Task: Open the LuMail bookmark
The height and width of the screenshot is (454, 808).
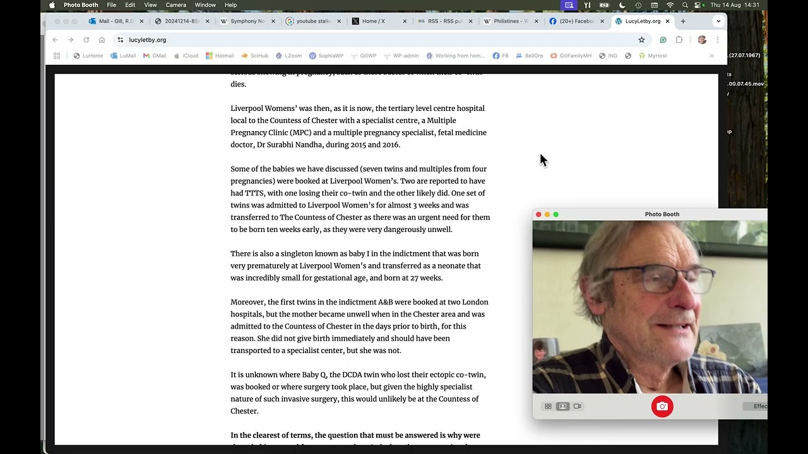Action: pos(123,55)
